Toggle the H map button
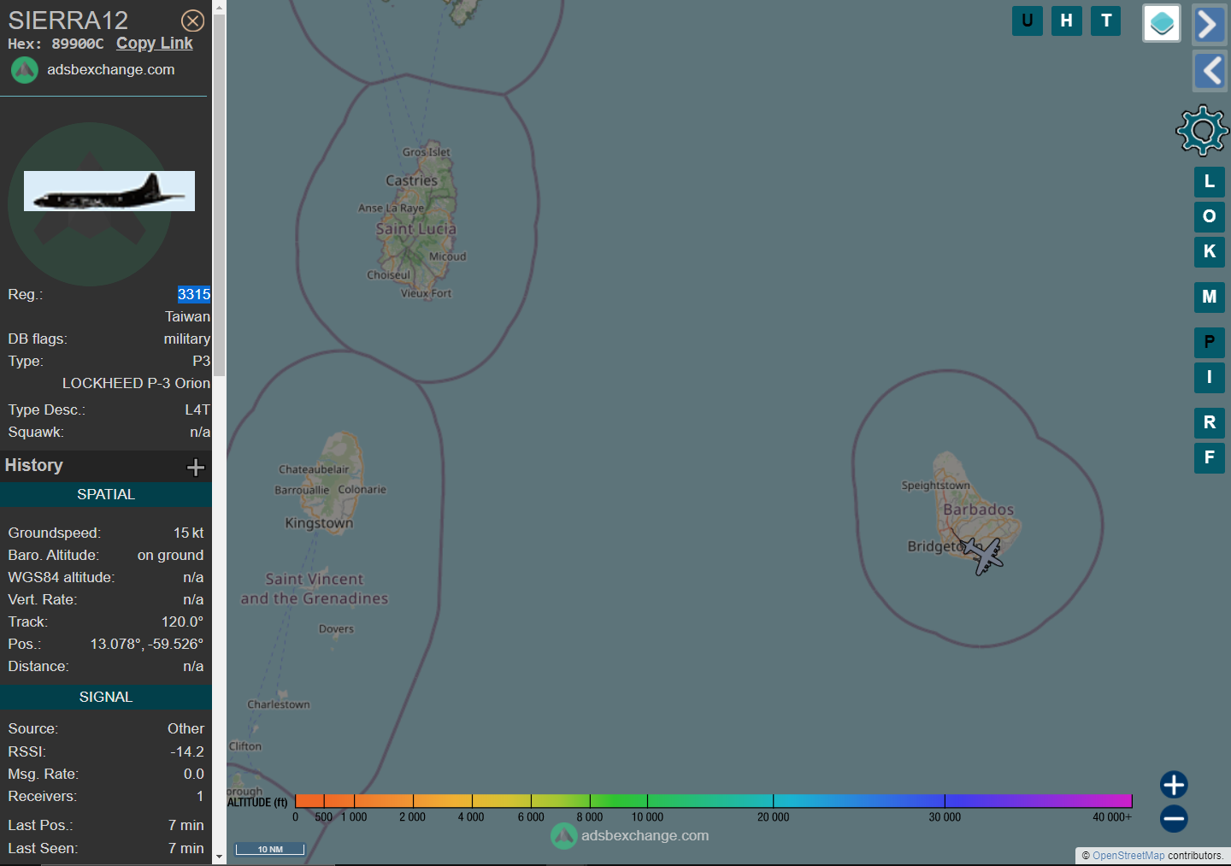Image resolution: width=1231 pixels, height=866 pixels. 1067,21
